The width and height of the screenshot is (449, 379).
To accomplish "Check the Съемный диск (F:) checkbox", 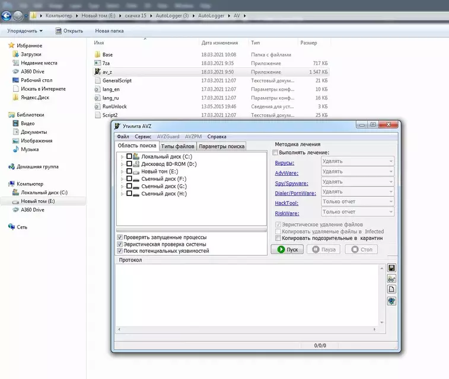I will coord(129,179).
